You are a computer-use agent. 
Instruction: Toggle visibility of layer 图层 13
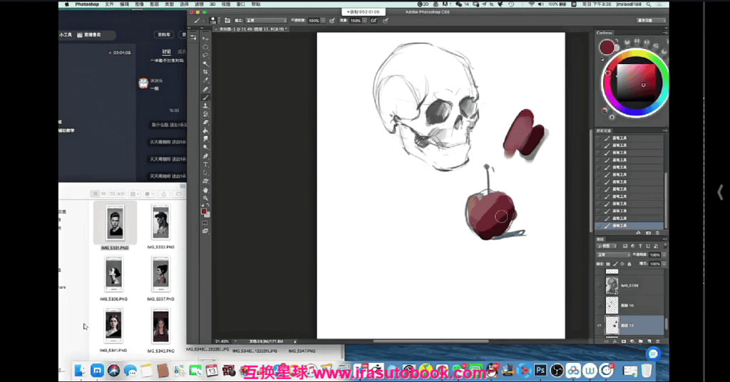tap(600, 325)
